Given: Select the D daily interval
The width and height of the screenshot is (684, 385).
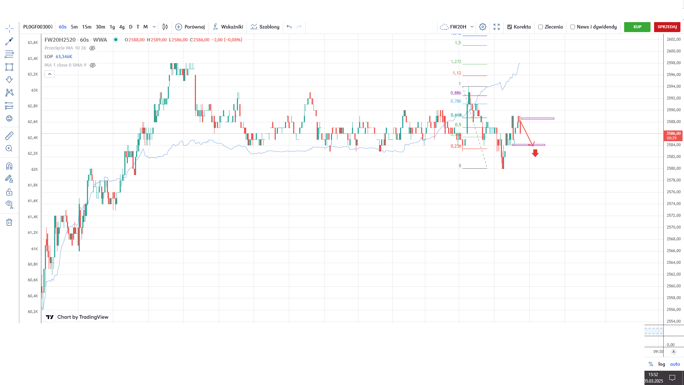Looking at the screenshot, I should coord(131,27).
